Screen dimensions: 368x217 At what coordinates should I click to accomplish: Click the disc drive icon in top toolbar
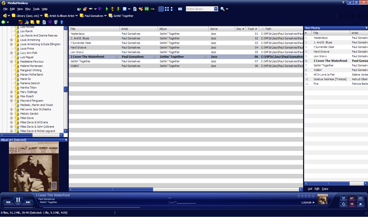(91, 9)
